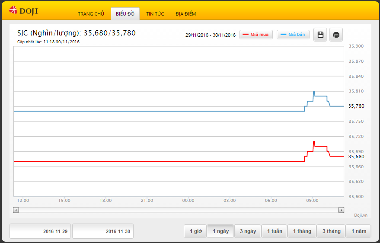The height and width of the screenshot is (243, 380).
Task: Switch chart to 1 tháng range
Action: point(302,231)
